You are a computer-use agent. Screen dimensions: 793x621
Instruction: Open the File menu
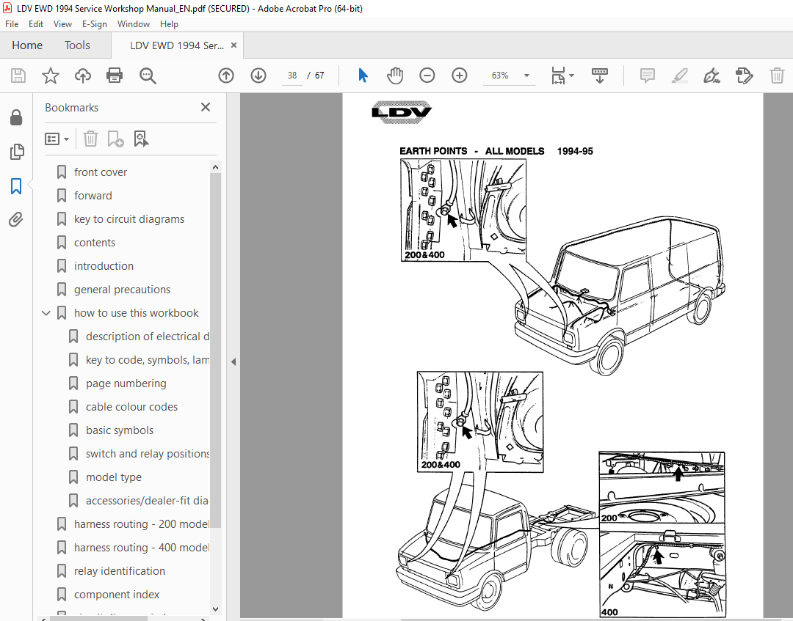[x=12, y=23]
